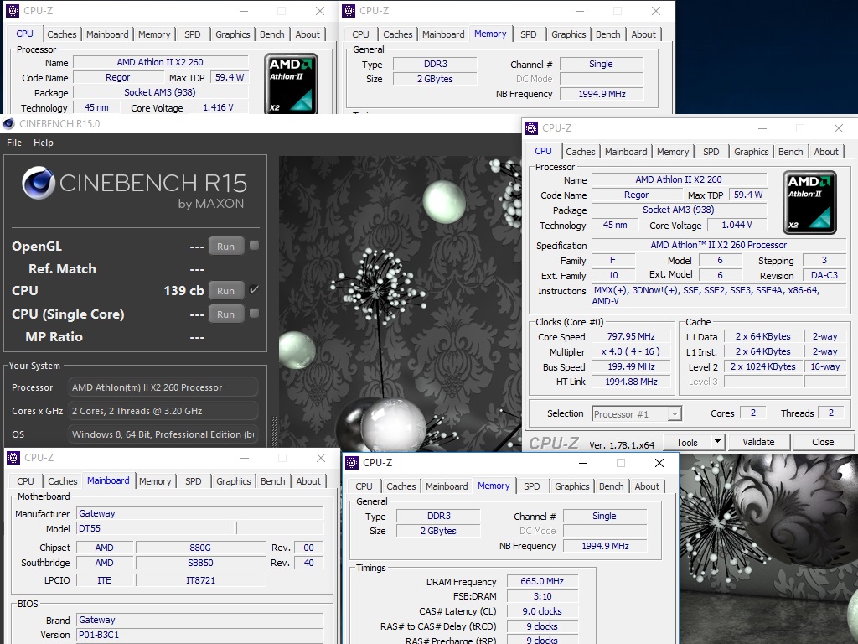
Task: Click the Core Voltage 1.044 V value
Action: coord(737,225)
